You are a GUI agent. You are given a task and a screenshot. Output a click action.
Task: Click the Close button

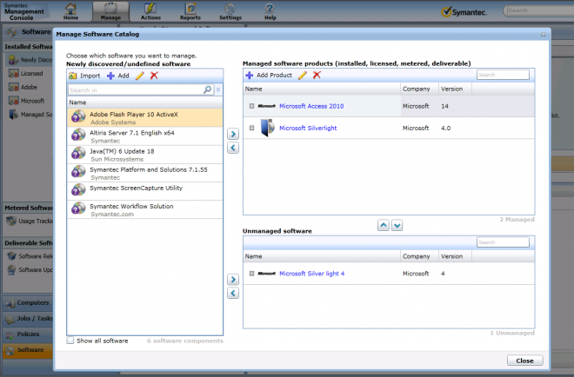point(525,360)
